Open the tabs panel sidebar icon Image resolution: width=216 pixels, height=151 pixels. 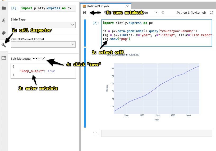pyautogui.click(x=4, y=58)
